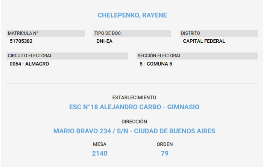
Task: Click the voter name CHELEPENKO, RAYENE heading
Action: [132, 15]
